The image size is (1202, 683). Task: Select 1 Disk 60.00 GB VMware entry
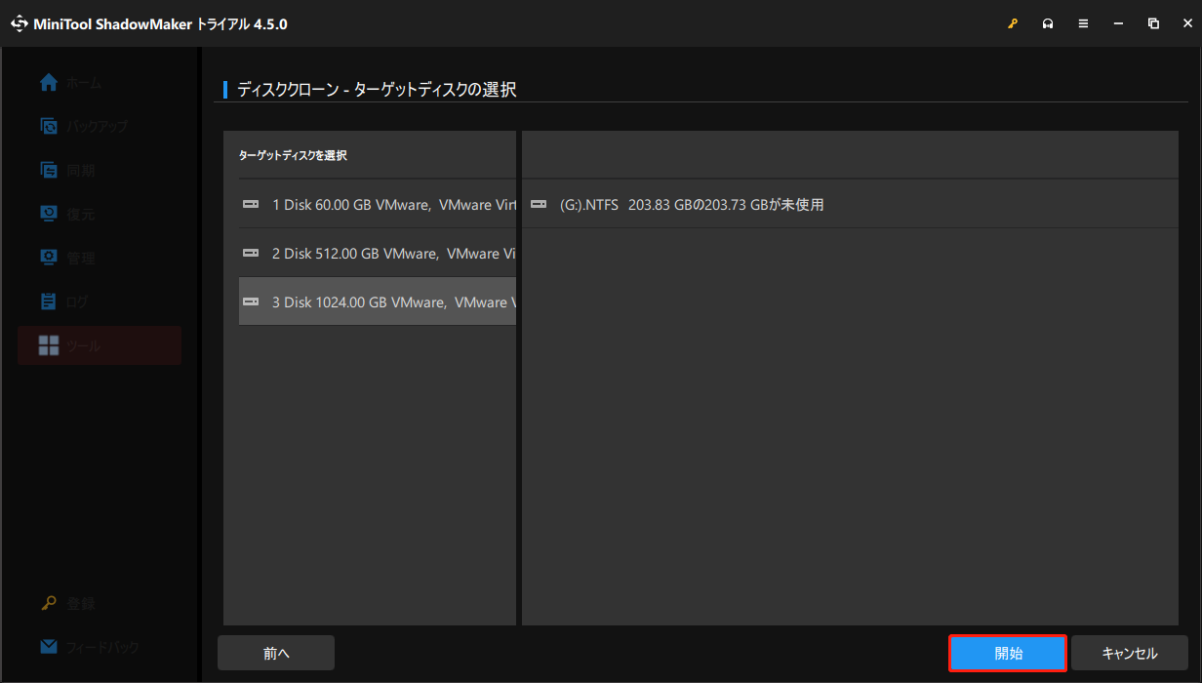[378, 205]
